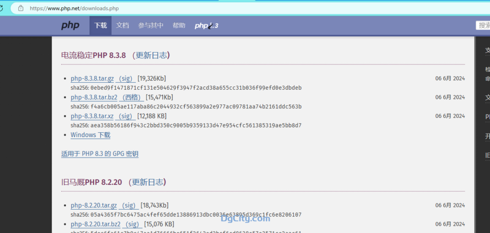
Task: Select the 下载 navigation tab
Action: coord(100,26)
